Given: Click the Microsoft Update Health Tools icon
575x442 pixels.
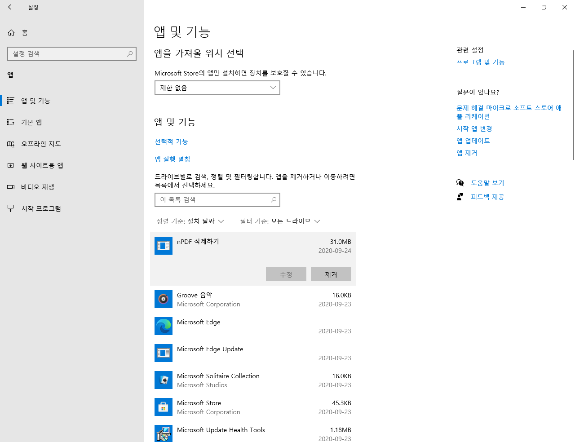Looking at the screenshot, I should (164, 433).
